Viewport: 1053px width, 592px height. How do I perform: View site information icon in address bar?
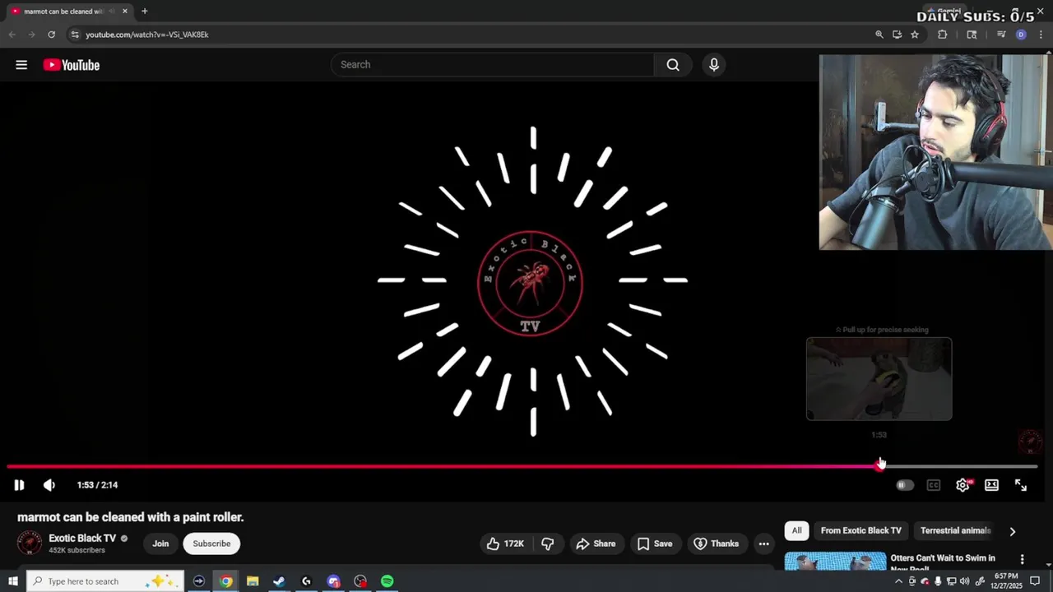(75, 35)
